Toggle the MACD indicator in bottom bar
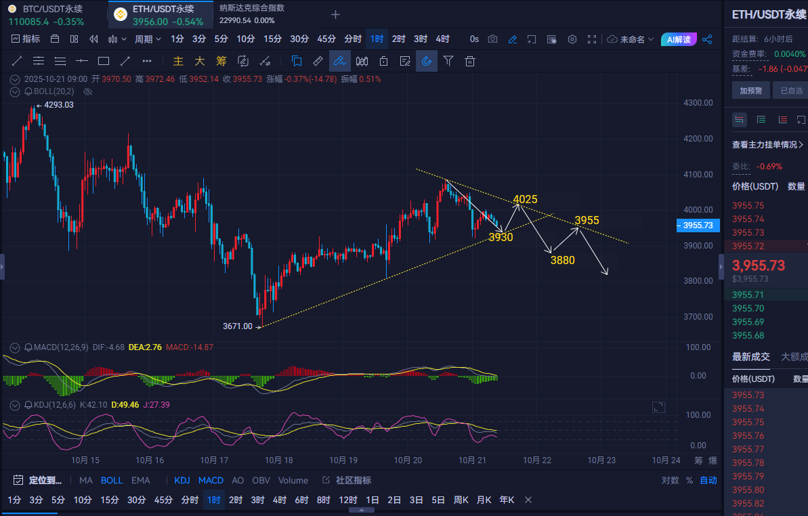 [x=211, y=480]
